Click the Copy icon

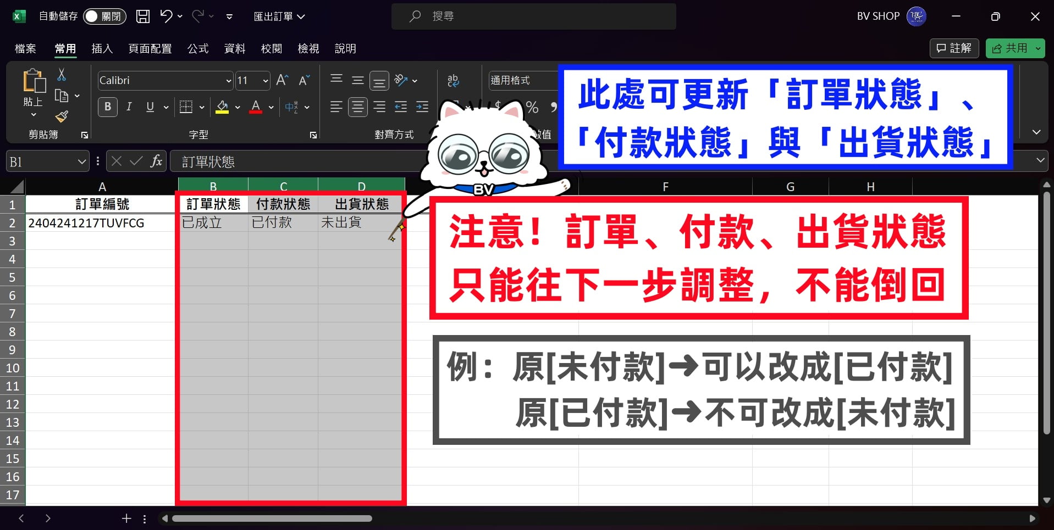pyautogui.click(x=62, y=96)
